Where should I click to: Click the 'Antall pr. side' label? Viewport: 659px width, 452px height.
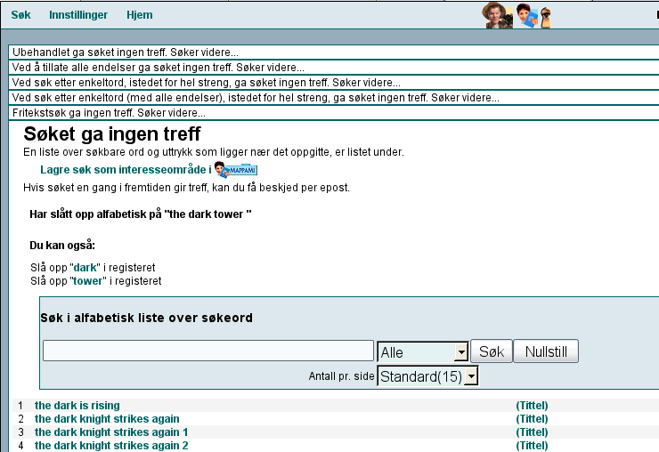tap(341, 376)
